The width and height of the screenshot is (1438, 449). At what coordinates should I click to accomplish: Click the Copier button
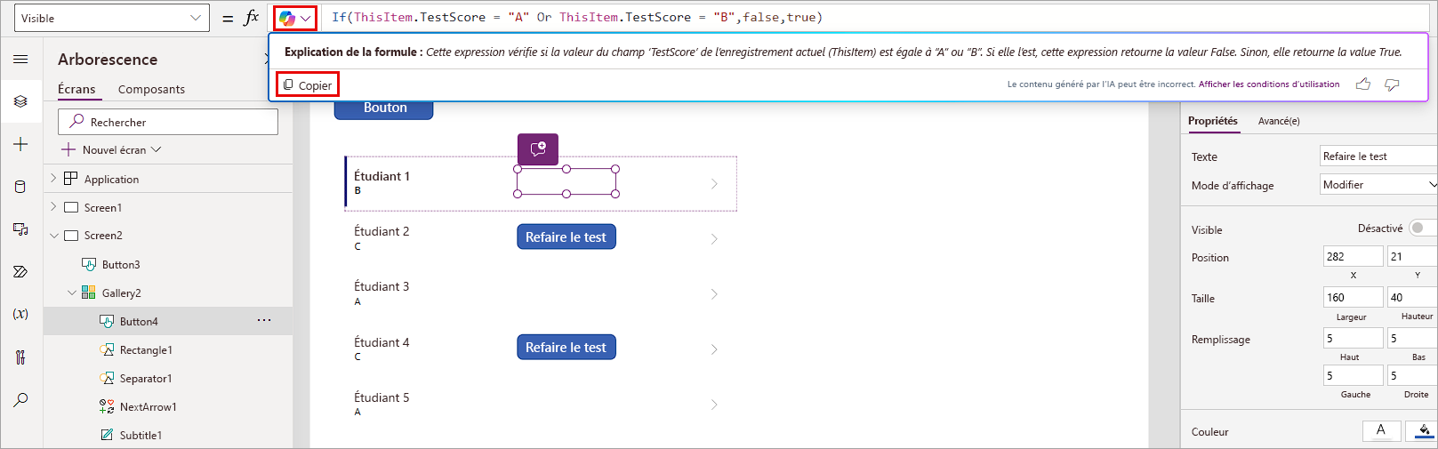(x=308, y=85)
